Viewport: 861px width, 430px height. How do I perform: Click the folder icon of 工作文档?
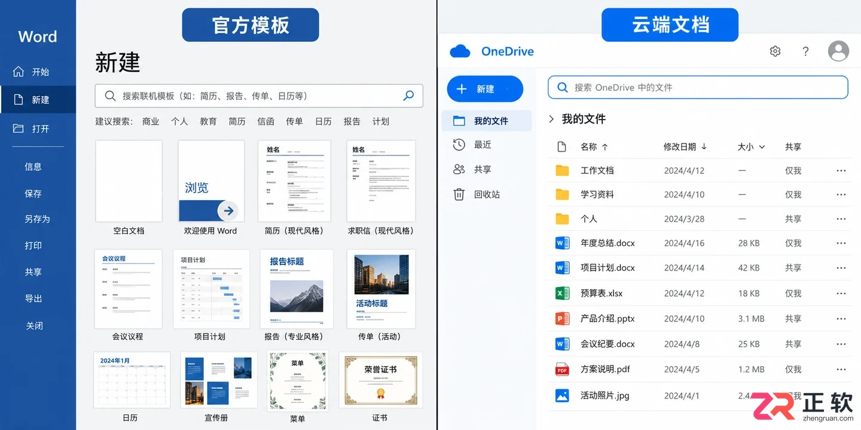[x=562, y=171]
